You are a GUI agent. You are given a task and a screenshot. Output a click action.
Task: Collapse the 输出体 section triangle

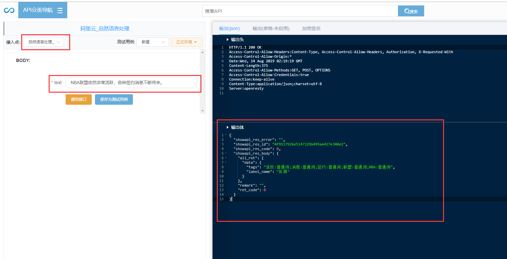click(228, 127)
